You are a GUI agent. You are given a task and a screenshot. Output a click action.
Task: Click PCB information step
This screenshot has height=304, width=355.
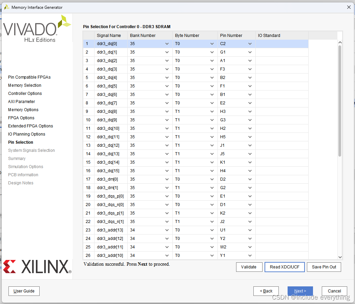(x=23, y=175)
